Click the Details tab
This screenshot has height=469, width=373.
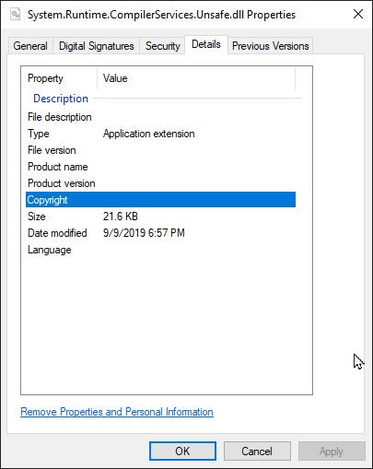click(206, 45)
